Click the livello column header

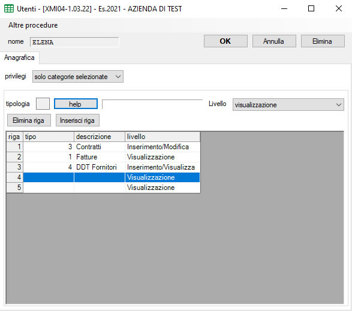162,137
